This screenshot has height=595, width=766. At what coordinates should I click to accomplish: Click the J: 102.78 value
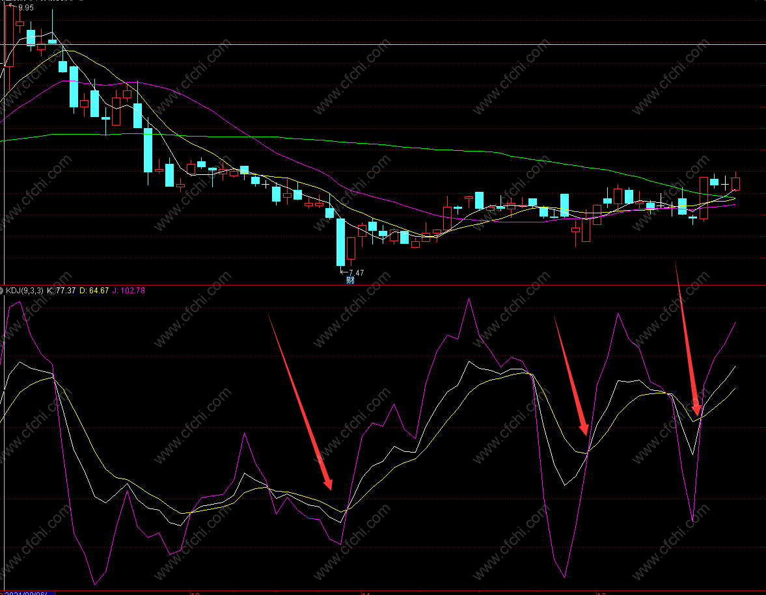tap(128, 291)
